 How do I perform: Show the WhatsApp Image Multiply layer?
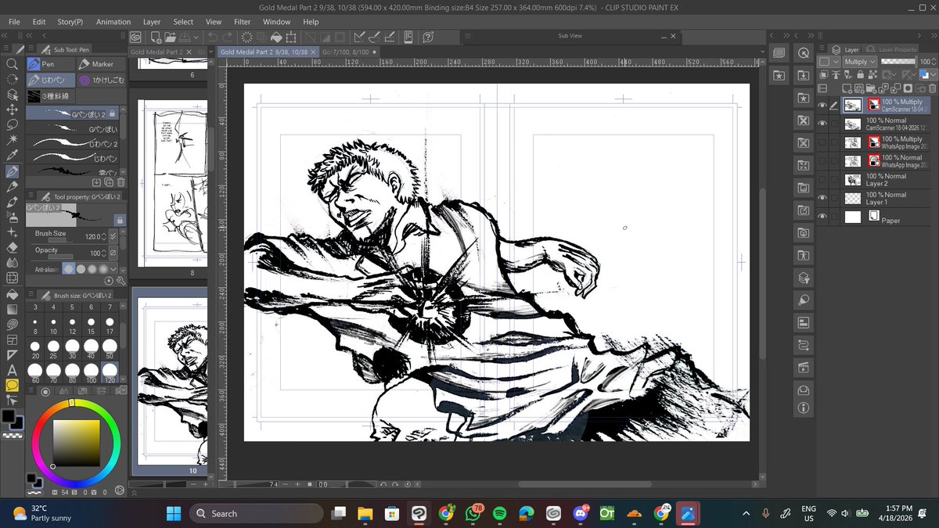pyautogui.click(x=822, y=142)
